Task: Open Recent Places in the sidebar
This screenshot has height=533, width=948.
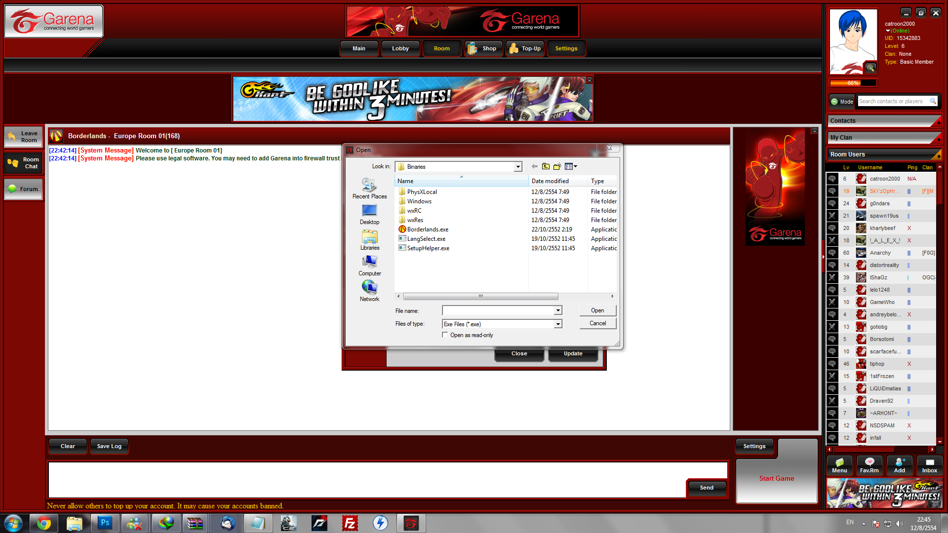Action: pyautogui.click(x=369, y=189)
